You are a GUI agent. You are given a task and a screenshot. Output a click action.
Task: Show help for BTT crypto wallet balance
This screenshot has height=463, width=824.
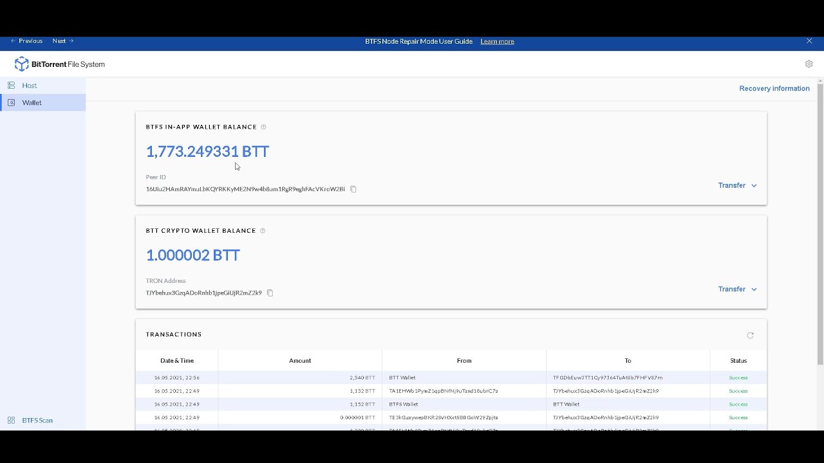coord(262,230)
